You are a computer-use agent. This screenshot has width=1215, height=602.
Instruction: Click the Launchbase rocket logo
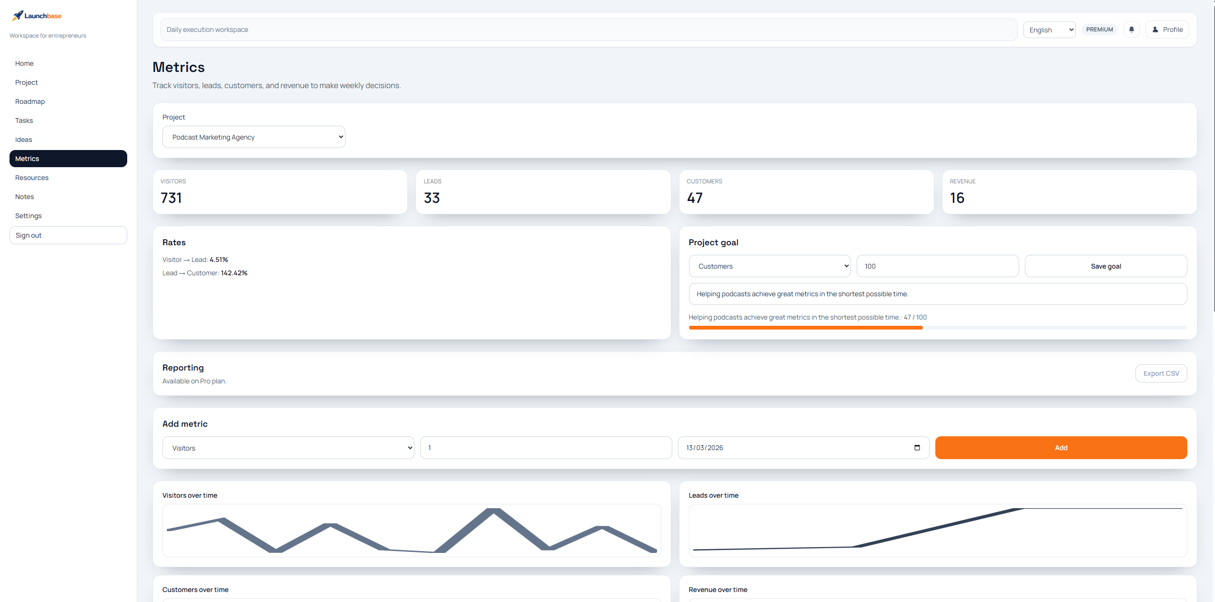point(18,16)
